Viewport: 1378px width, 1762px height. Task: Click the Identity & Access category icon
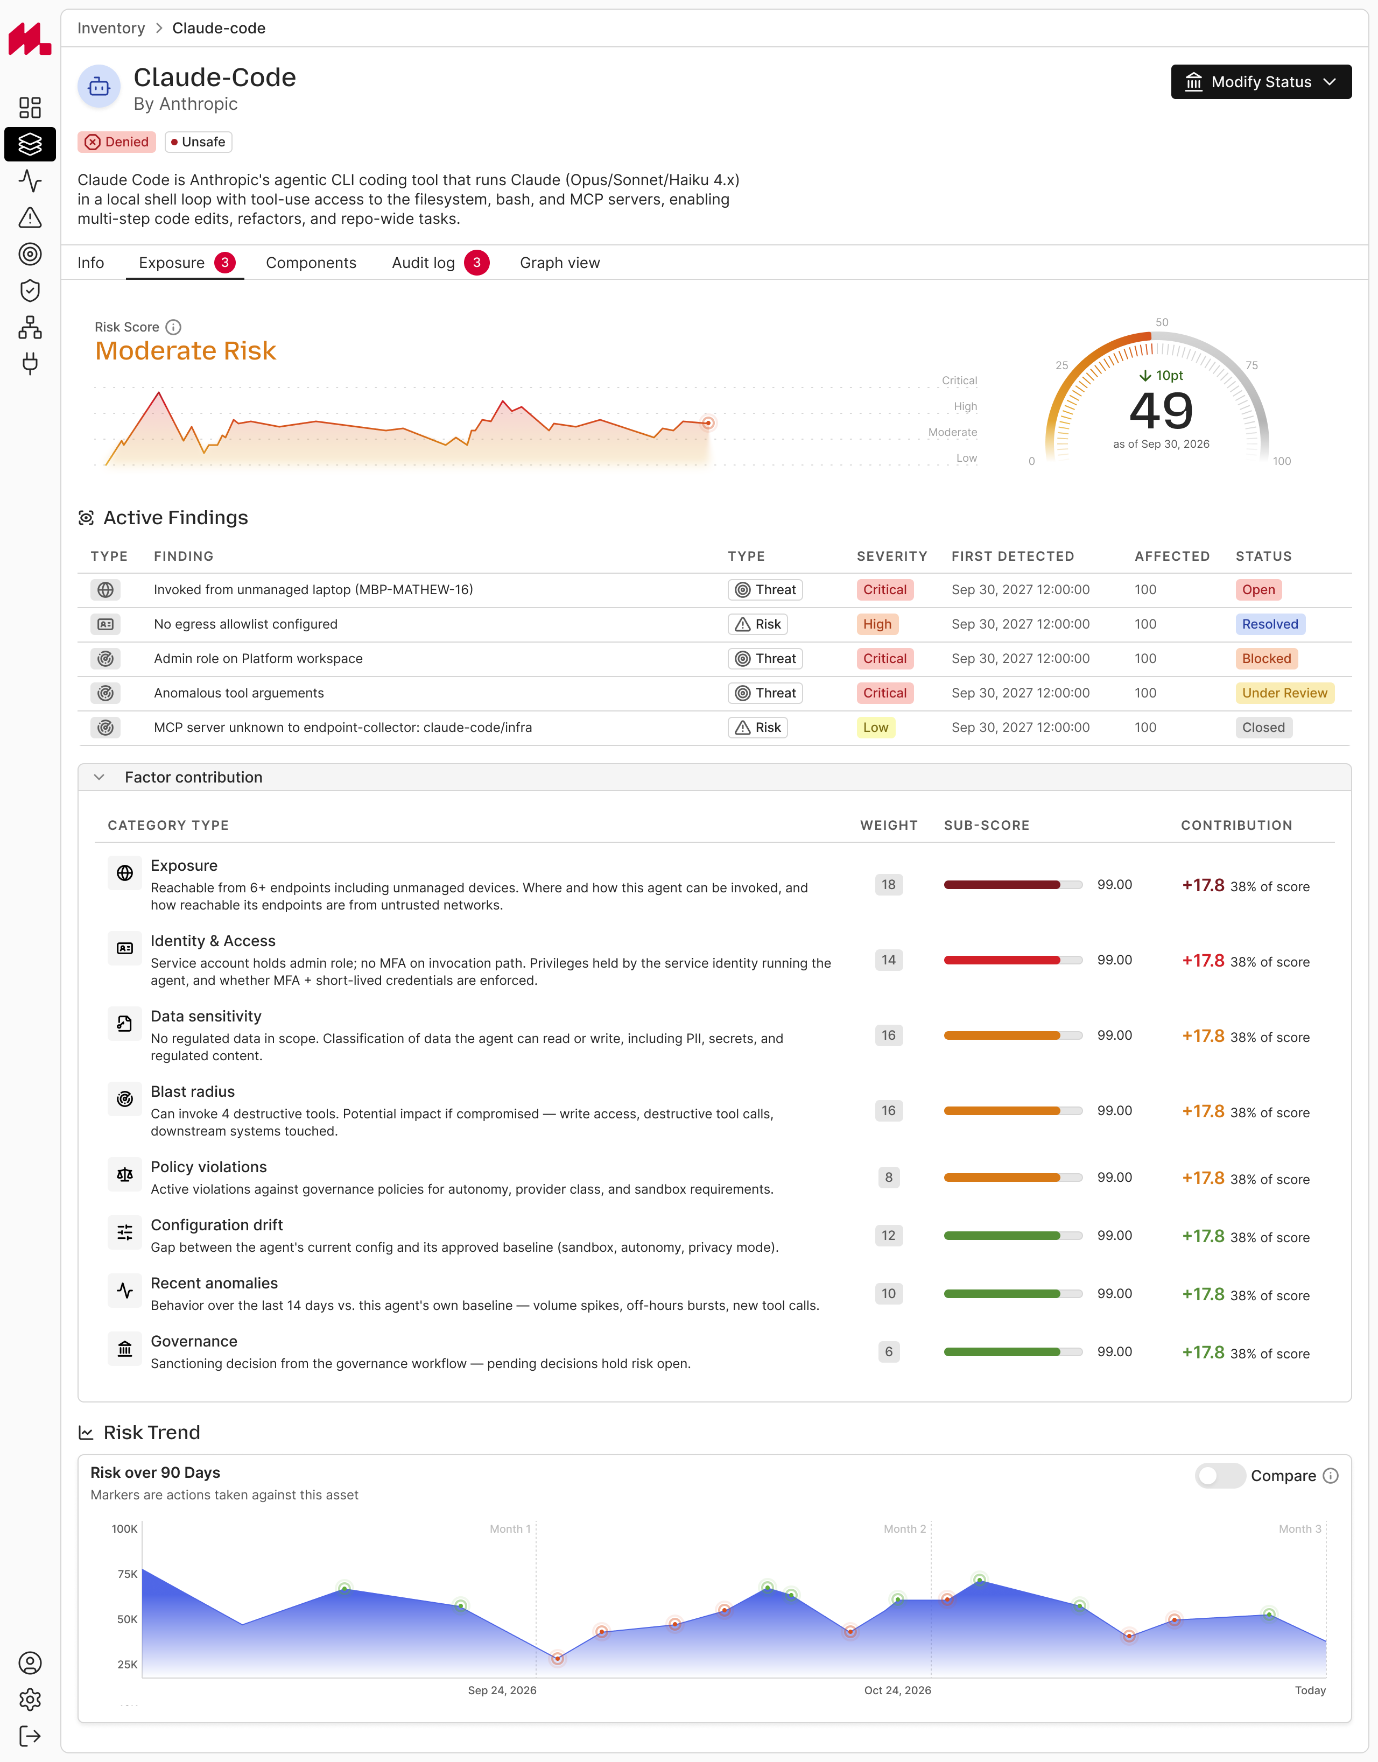(125, 948)
